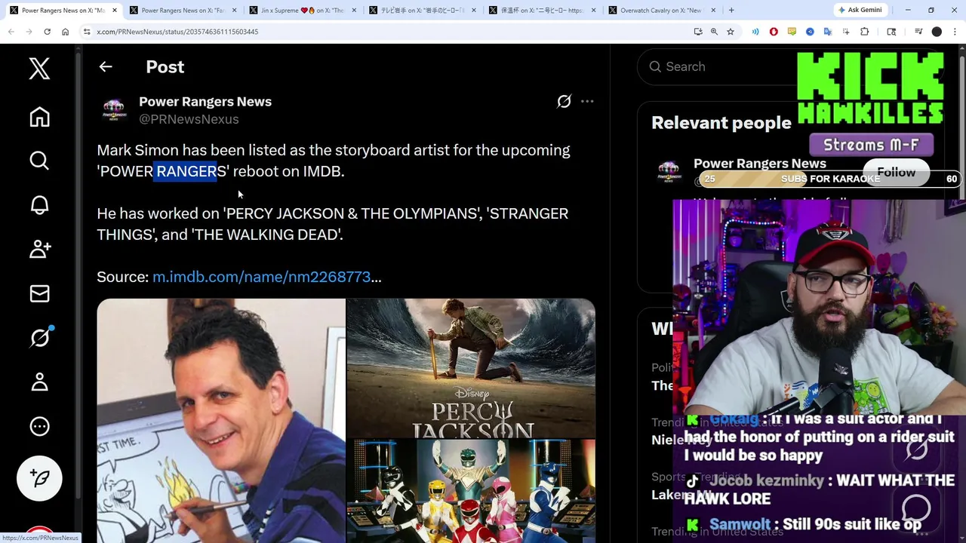The width and height of the screenshot is (966, 543).
Task: Click the blue round extension icon
Action: point(810,32)
